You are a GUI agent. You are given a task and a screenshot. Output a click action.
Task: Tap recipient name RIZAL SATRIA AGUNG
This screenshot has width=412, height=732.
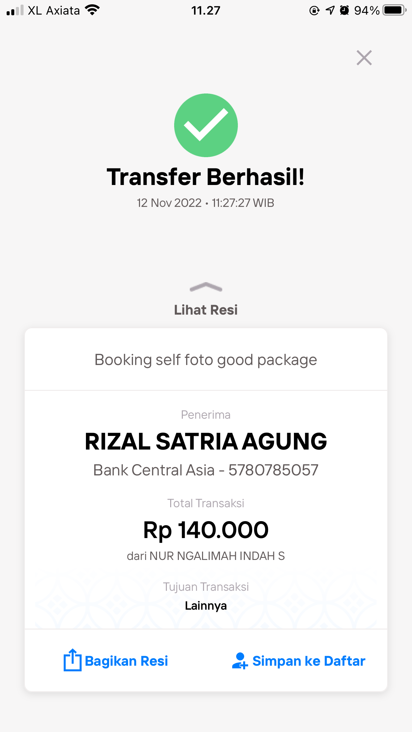pyautogui.click(x=206, y=442)
